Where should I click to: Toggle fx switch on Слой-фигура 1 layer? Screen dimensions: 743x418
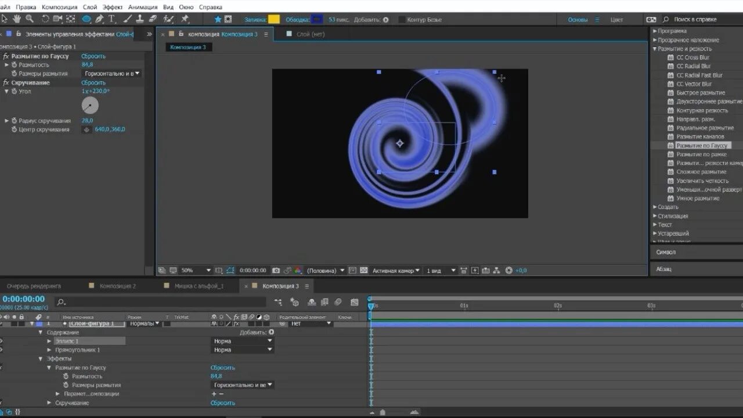[x=236, y=323]
